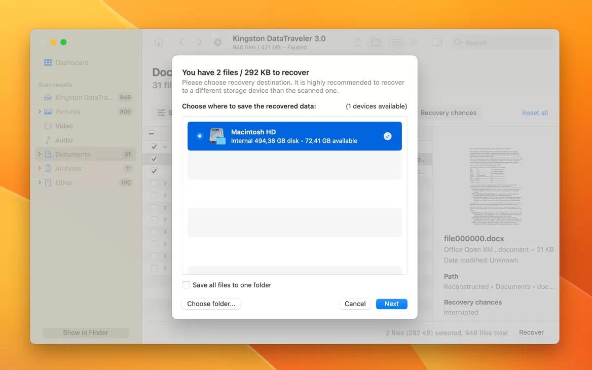This screenshot has width=592, height=370.
Task: Click the Macintosh HD drive icon
Action: (217, 136)
